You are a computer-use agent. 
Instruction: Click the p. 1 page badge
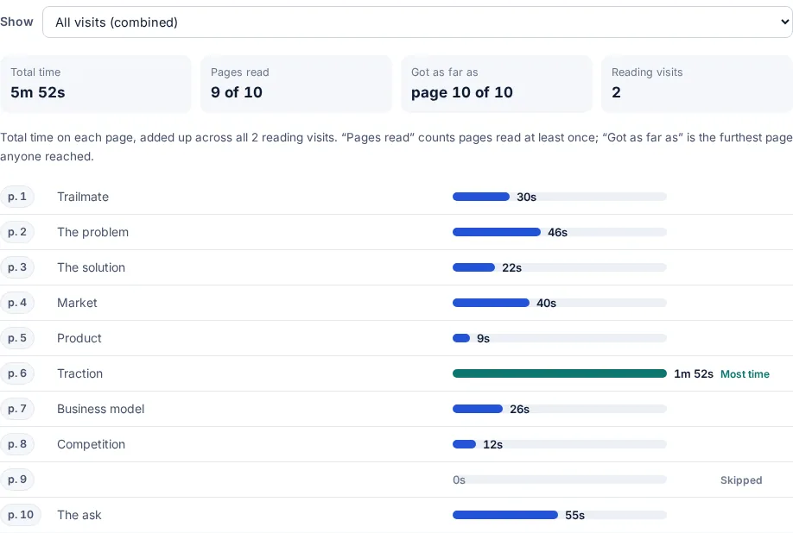[x=17, y=197]
